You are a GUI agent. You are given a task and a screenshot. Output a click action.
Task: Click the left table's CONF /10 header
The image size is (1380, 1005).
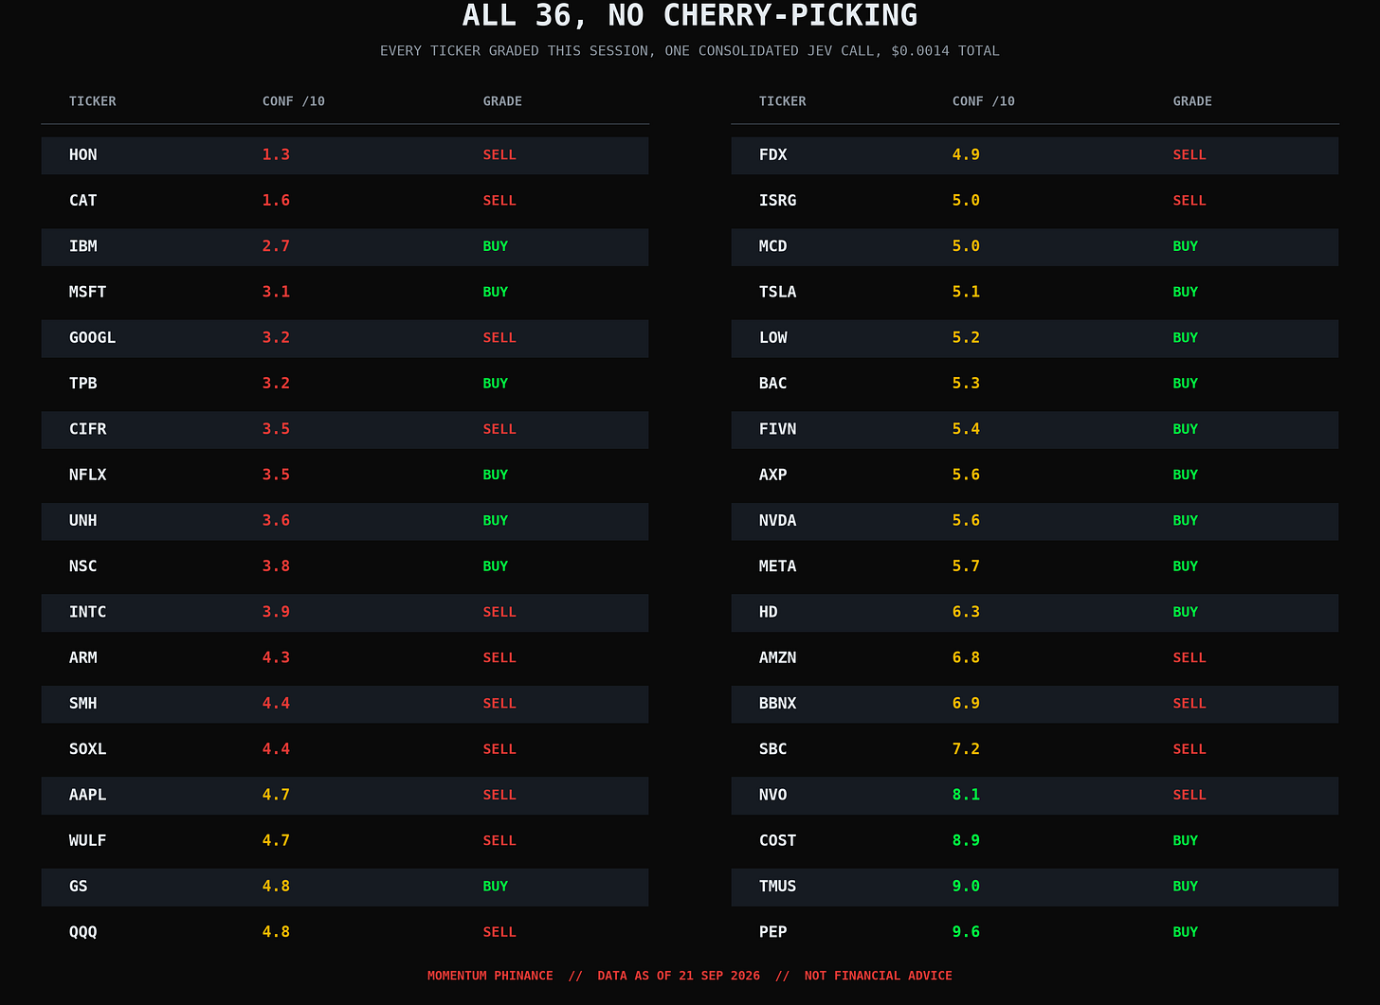(x=294, y=101)
